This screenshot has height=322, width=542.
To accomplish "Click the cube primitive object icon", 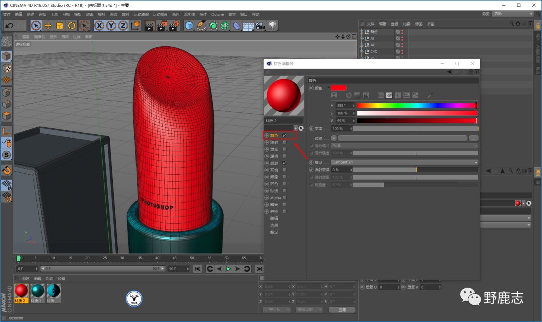I will coord(189,25).
